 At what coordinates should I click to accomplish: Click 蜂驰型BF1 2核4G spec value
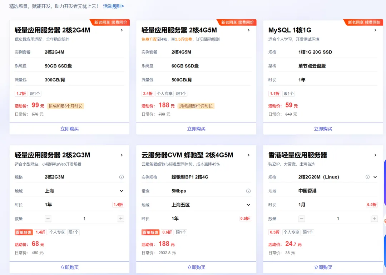click(190, 177)
